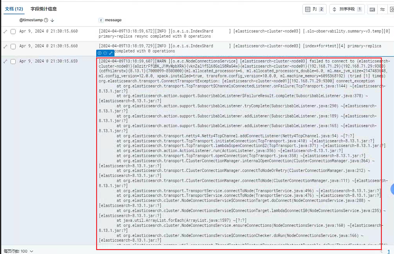Open 每页行数 100 rows-per-page dropdown

coord(19,251)
